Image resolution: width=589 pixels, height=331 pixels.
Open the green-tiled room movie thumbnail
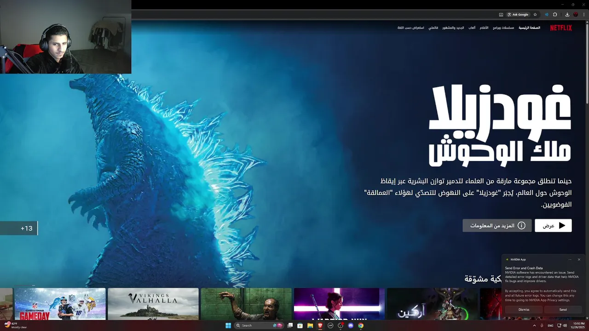[x=246, y=304]
